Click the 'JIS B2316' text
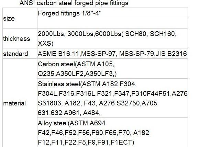 171,54
